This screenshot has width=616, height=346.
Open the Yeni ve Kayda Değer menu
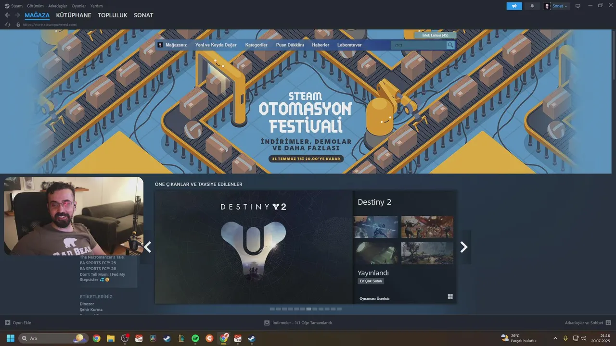216,45
